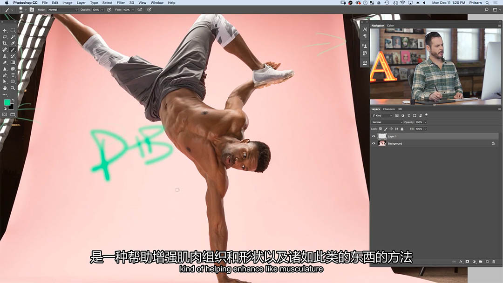Open the brush Mode dropdown
The height and width of the screenshot is (283, 503).
tap(63, 9)
